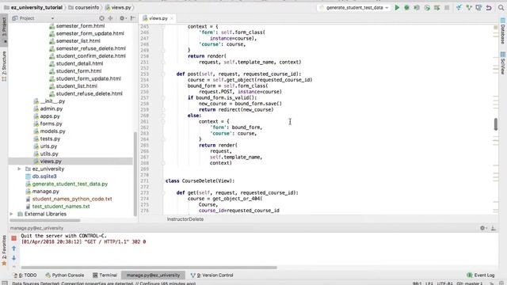
Task: Open the SciView side panel
Action: 503,63
